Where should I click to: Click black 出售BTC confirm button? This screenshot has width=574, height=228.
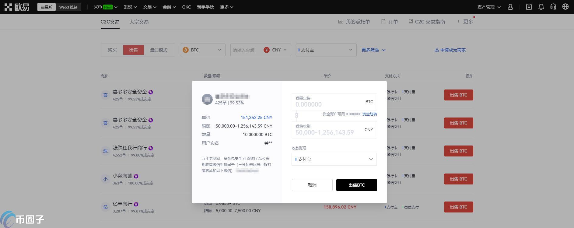[357, 185]
